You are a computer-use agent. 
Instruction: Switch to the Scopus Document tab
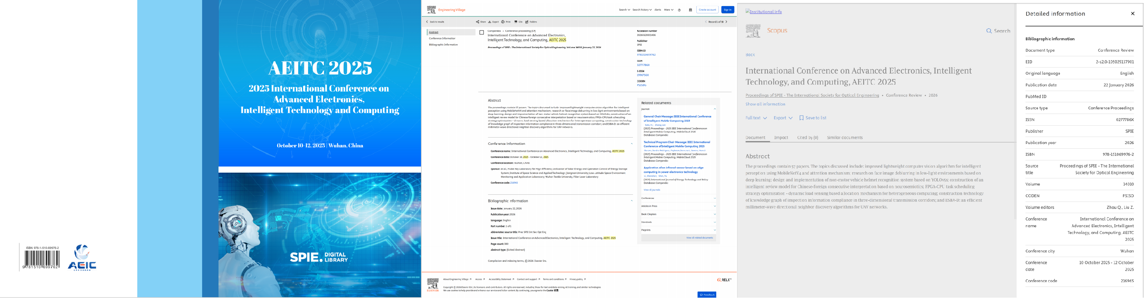point(755,138)
